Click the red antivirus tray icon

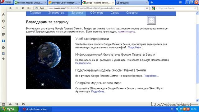coord(188,109)
